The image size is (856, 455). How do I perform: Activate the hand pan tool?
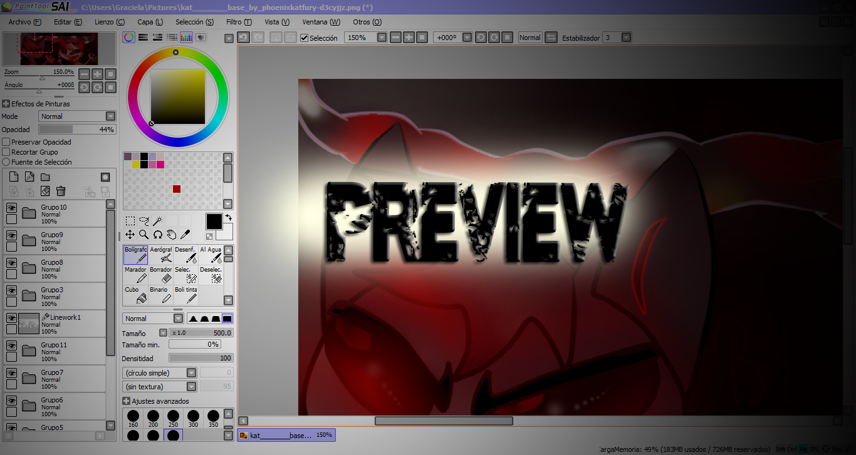click(x=171, y=234)
